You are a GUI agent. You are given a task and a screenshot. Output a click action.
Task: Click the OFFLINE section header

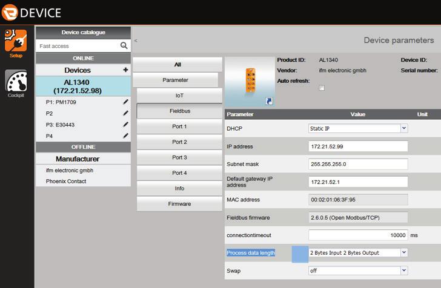[83, 147]
